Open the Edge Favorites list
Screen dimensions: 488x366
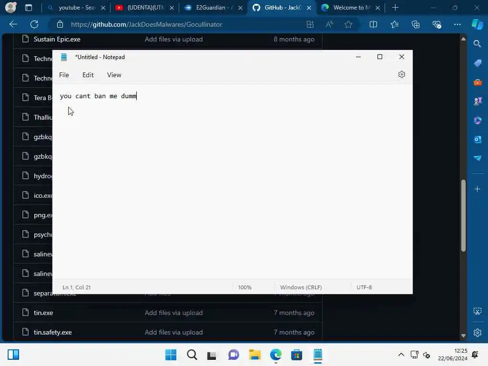point(394,24)
